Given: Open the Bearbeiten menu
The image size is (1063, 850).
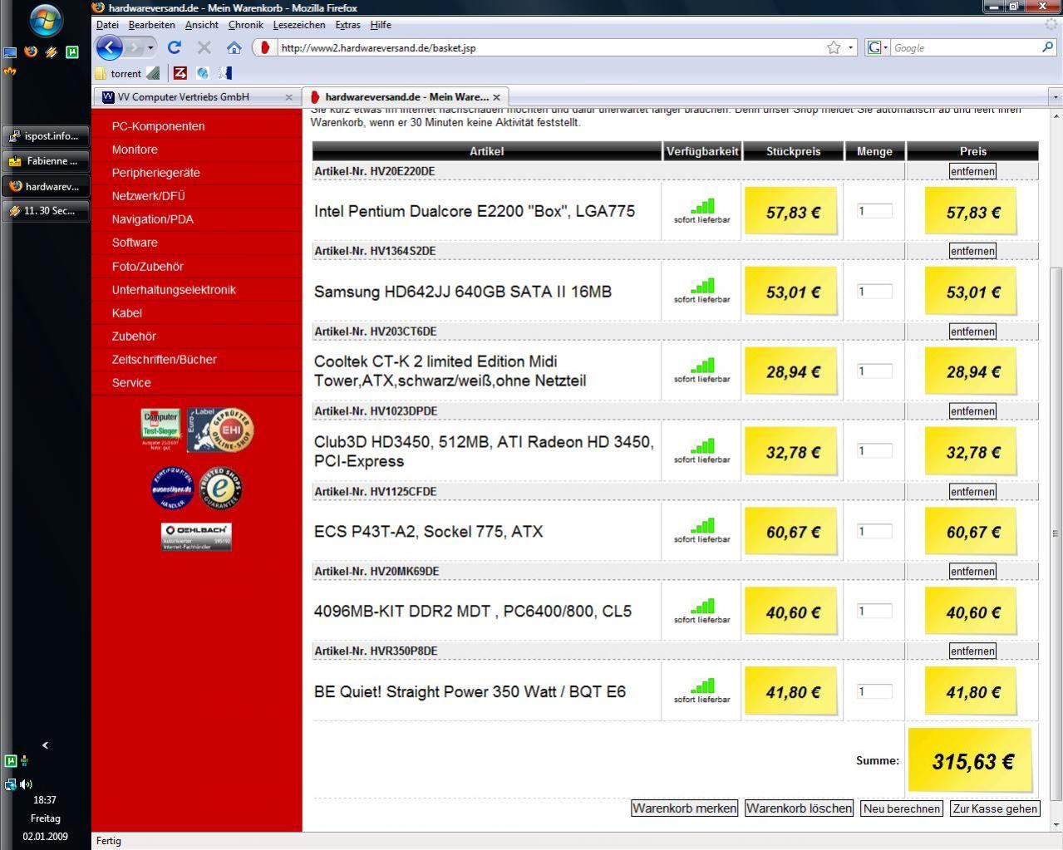Looking at the screenshot, I should tap(151, 25).
